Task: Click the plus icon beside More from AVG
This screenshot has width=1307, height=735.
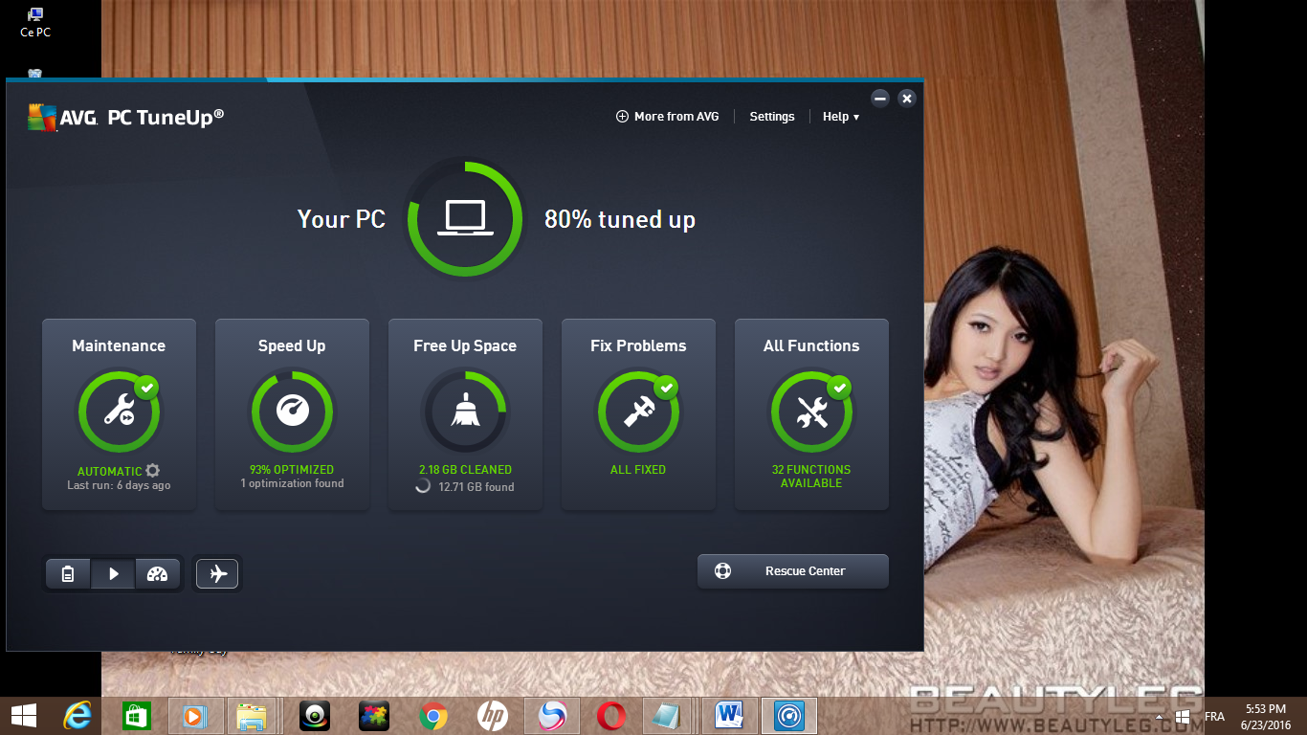Action: pyautogui.click(x=622, y=117)
